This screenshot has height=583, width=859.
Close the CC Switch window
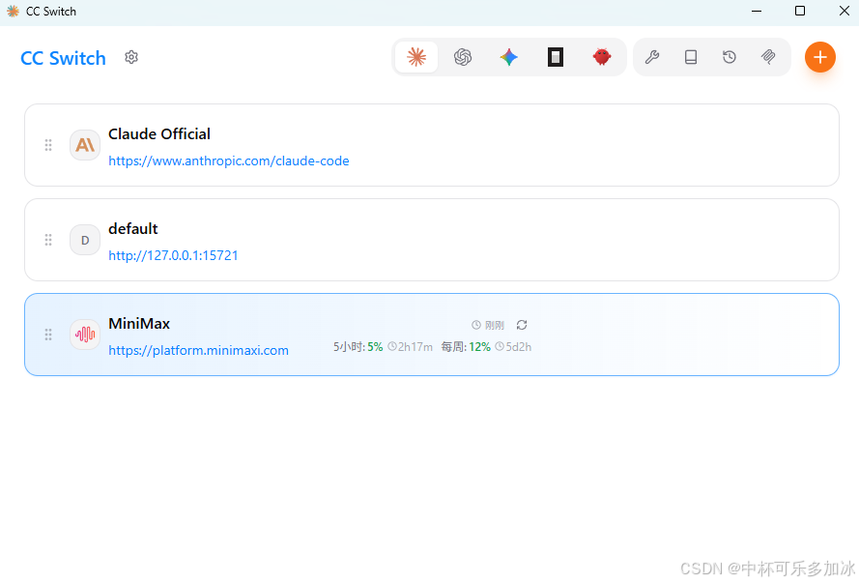(845, 11)
